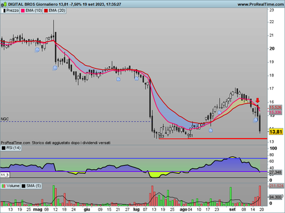Open the www.ProRealTime.com link
This screenshot has width=285, height=213.
[261, 4]
